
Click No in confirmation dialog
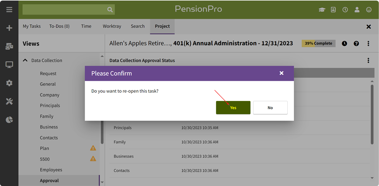click(x=270, y=108)
